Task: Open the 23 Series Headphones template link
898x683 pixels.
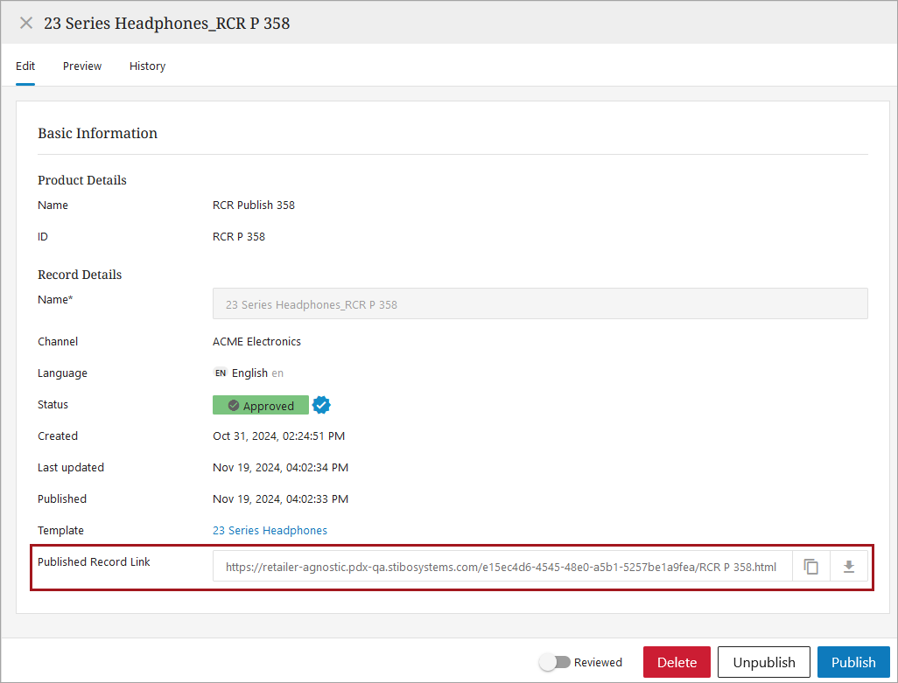Action: (270, 531)
